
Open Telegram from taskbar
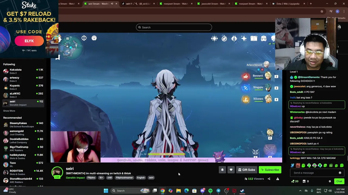tap(218, 191)
